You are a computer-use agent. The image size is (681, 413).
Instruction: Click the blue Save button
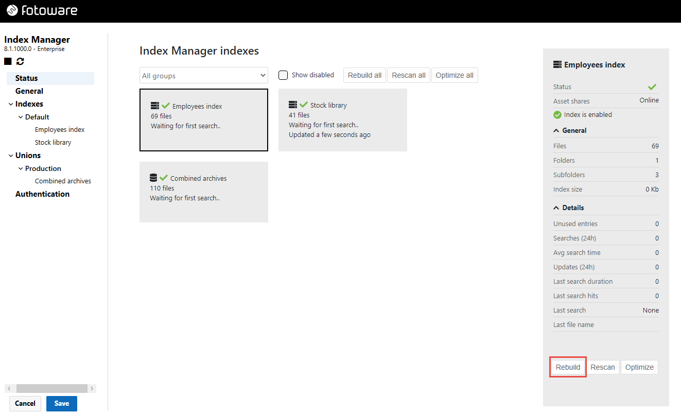62,403
